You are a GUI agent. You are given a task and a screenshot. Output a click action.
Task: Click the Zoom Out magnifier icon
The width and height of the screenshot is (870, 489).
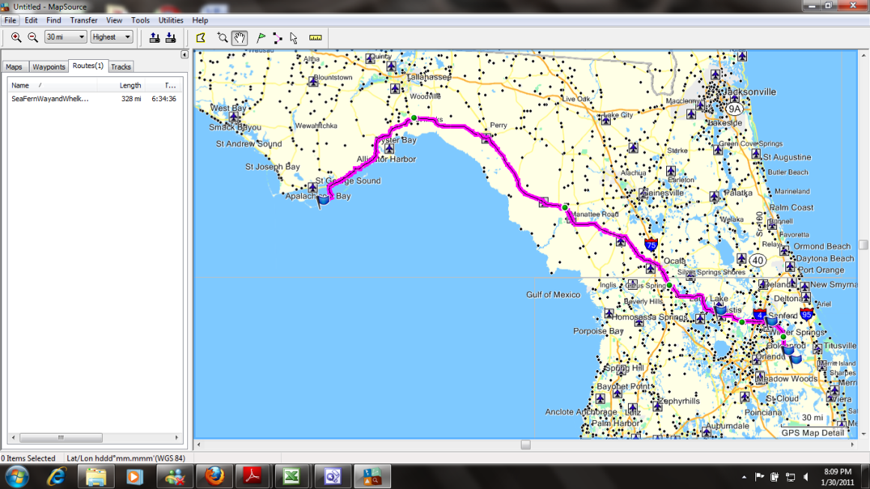tap(33, 37)
